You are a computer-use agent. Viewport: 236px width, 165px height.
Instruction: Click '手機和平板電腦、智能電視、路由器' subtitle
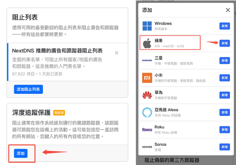click(x=180, y=81)
